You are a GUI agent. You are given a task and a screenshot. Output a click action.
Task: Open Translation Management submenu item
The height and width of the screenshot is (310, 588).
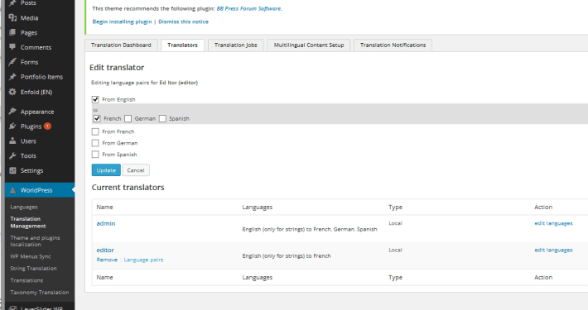(x=28, y=222)
